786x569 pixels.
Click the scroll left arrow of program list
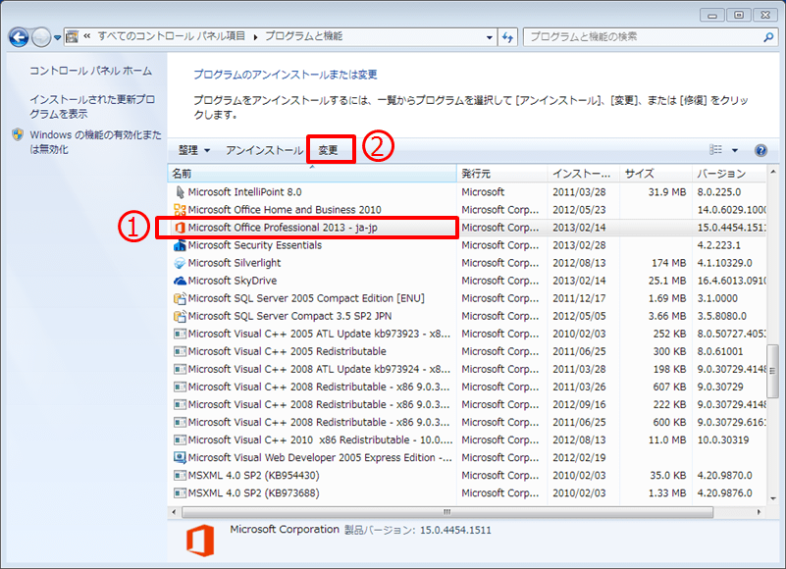(174, 512)
